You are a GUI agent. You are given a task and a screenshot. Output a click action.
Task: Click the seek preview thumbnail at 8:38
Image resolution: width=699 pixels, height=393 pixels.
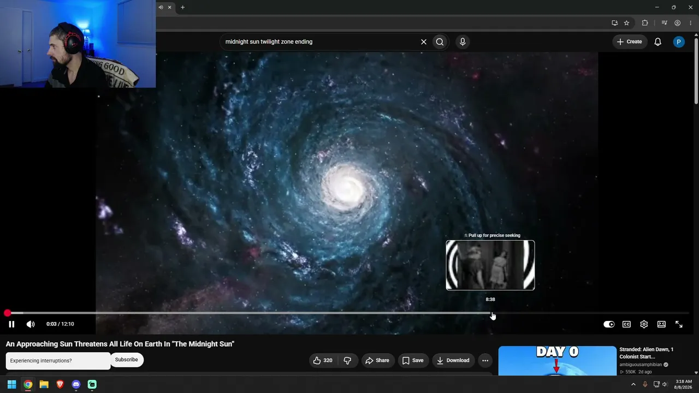490,265
